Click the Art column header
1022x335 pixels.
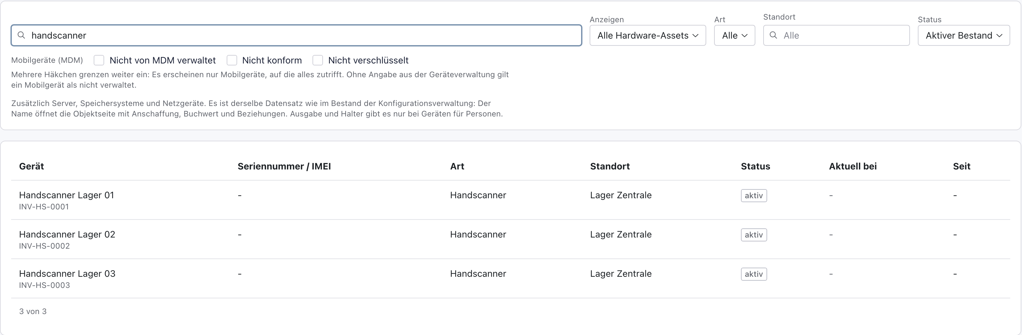(457, 167)
